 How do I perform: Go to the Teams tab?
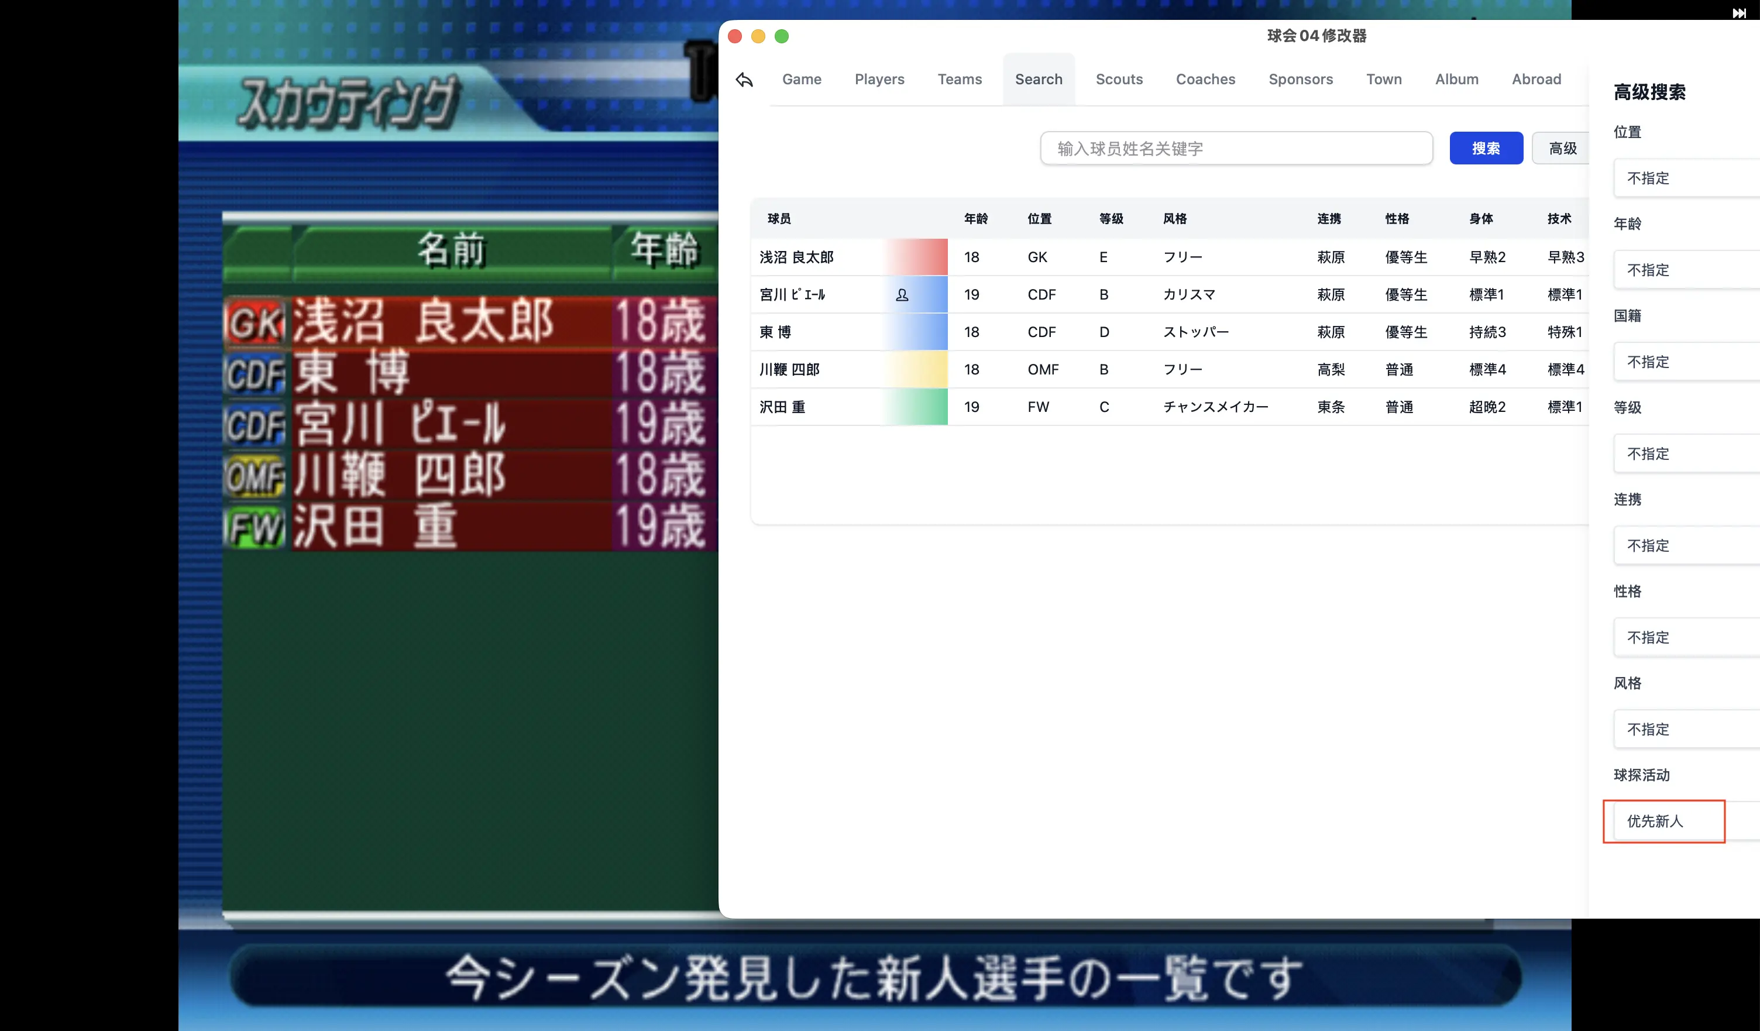click(x=959, y=79)
